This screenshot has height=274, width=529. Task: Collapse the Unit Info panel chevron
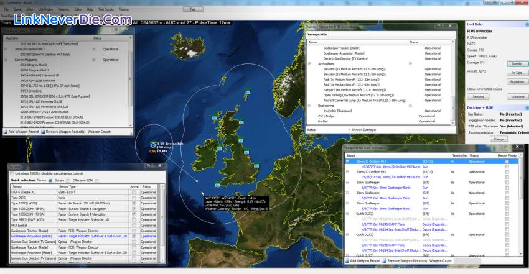pos(527,25)
